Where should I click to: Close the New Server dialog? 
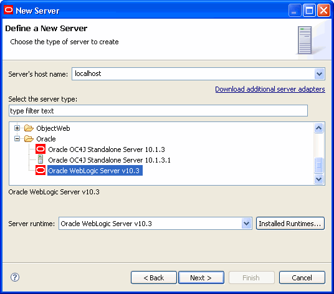point(323,10)
